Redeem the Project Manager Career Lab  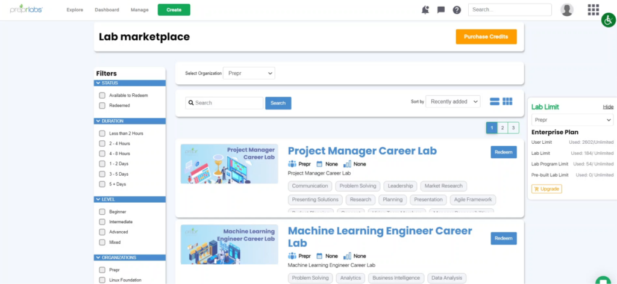coord(503,152)
